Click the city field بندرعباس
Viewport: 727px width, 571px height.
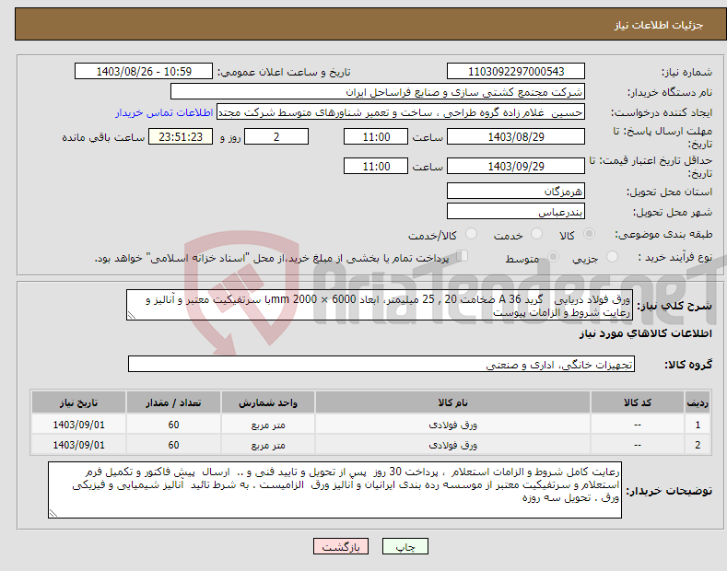[x=516, y=211]
